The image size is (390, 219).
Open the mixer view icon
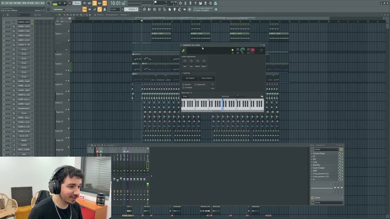[x=159, y=9]
